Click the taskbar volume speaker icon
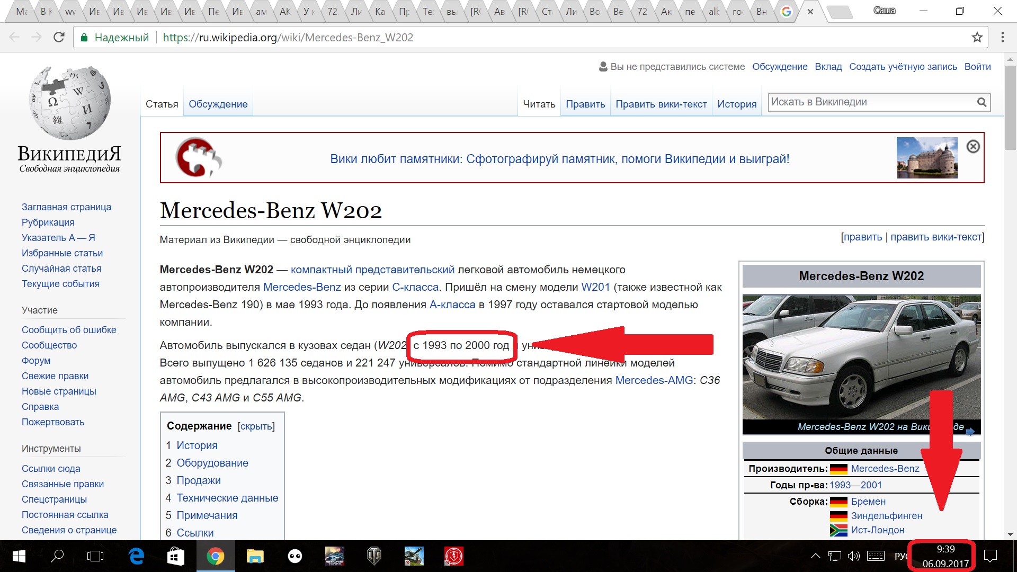This screenshot has width=1017, height=572. pyautogui.click(x=853, y=556)
